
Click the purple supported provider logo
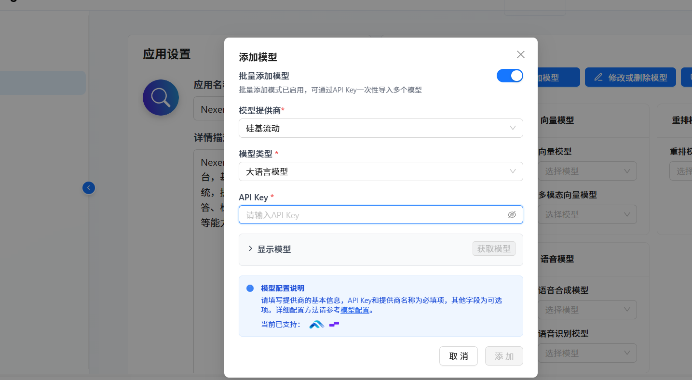pyautogui.click(x=334, y=324)
